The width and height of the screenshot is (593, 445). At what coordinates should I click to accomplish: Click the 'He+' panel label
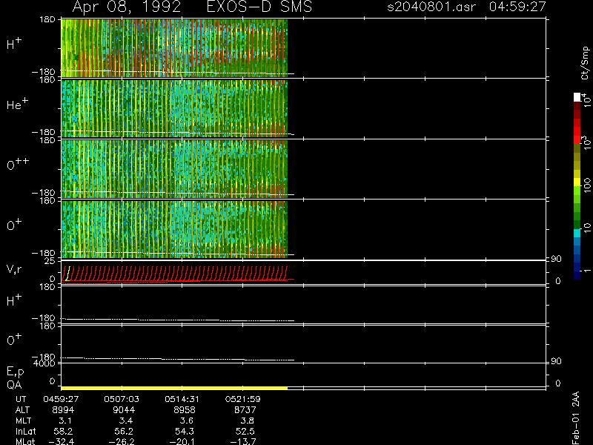[17, 104]
